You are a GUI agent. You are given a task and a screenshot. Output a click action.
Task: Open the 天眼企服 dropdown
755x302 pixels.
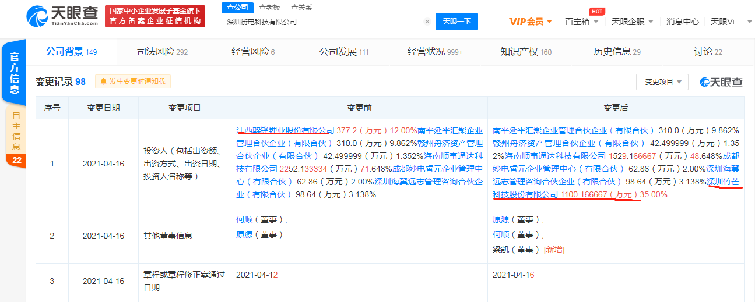click(631, 22)
